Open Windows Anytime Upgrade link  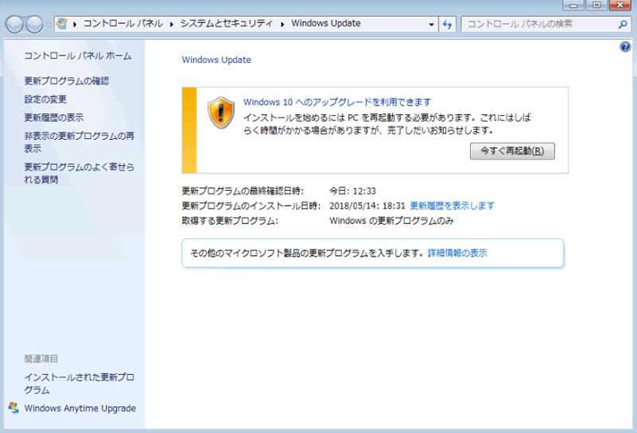click(80, 408)
